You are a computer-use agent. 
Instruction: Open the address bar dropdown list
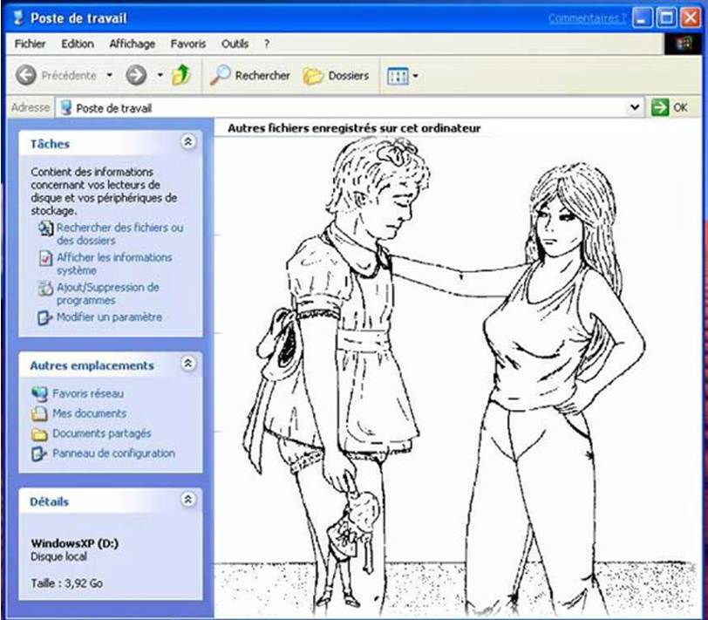[x=635, y=107]
